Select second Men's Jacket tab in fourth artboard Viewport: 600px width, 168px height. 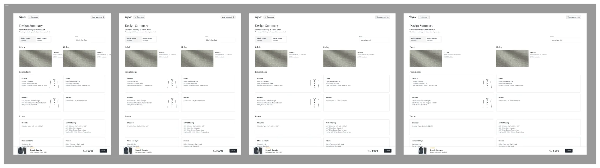click(433, 39)
